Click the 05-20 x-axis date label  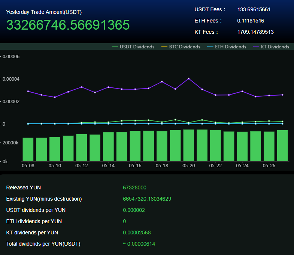click(x=189, y=166)
